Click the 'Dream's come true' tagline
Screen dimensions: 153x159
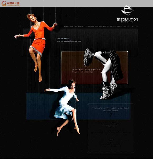[127, 22]
